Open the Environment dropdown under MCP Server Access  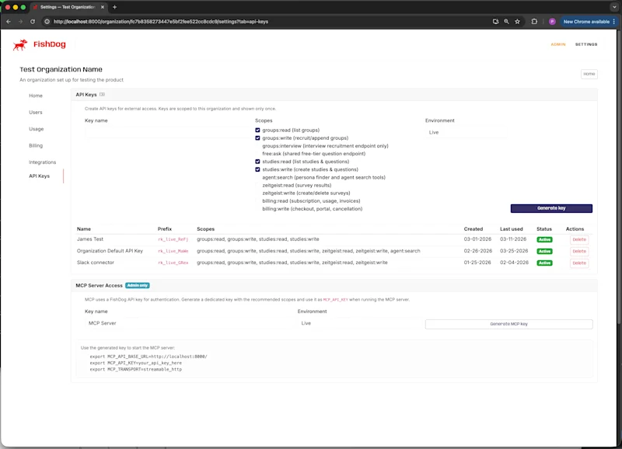click(358, 323)
